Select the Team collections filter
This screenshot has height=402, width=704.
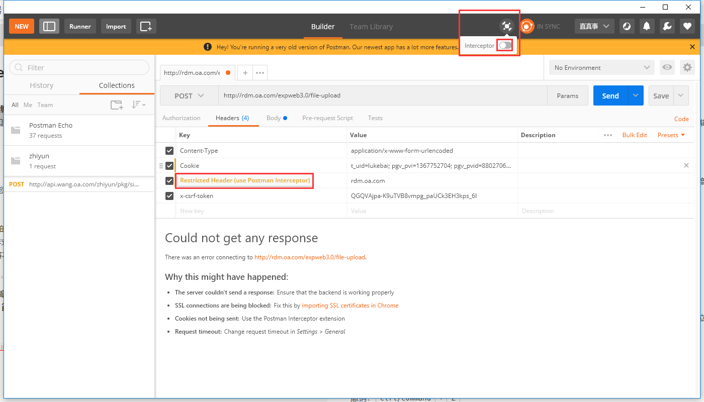point(45,105)
